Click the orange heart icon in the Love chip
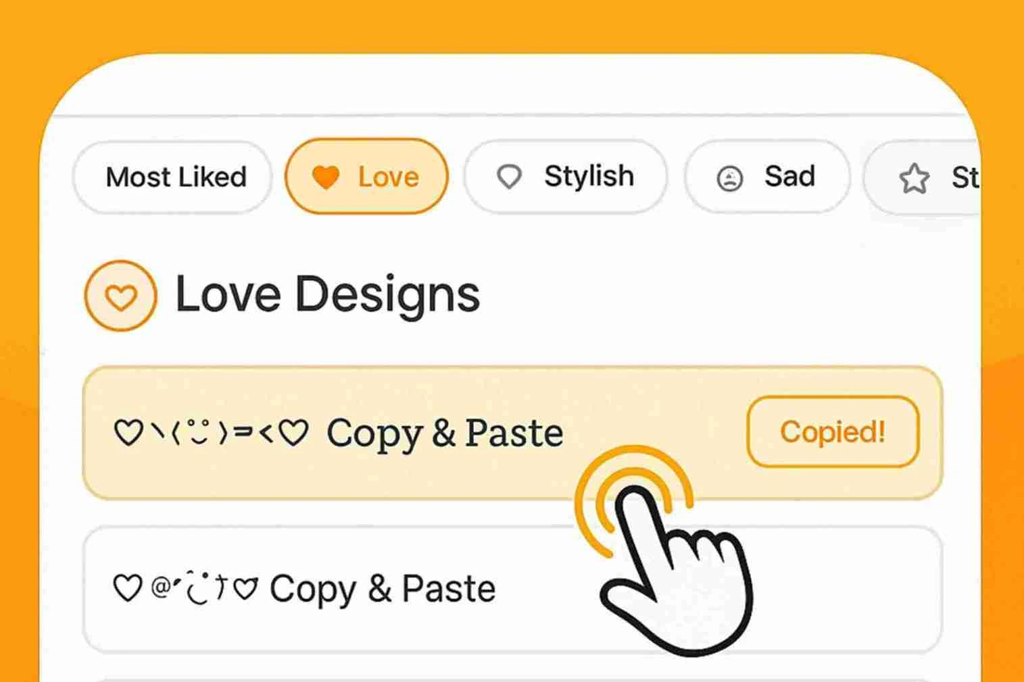This screenshot has width=1024, height=682. [x=327, y=177]
